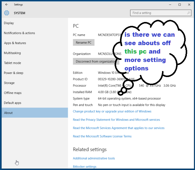Viewport: 195px width, 170px height.
Task: Click the System type label
Action: 81,98
